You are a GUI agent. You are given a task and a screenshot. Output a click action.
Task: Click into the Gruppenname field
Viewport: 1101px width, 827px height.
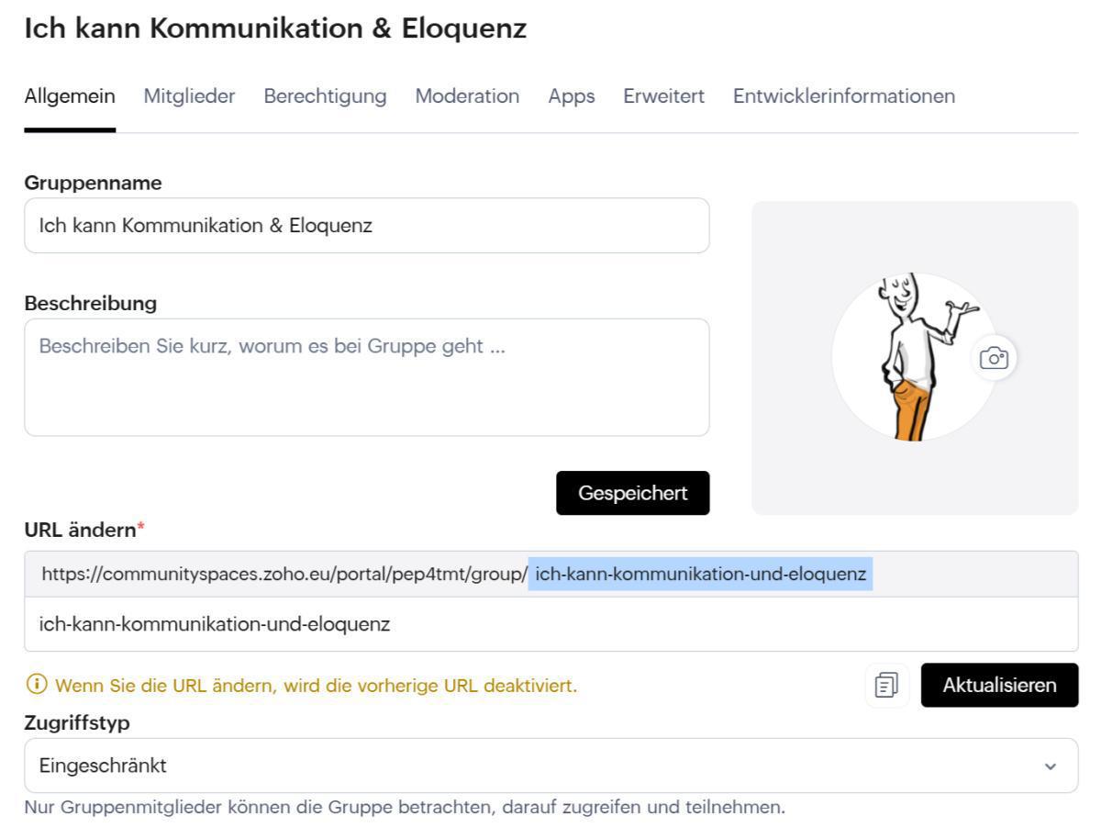367,225
